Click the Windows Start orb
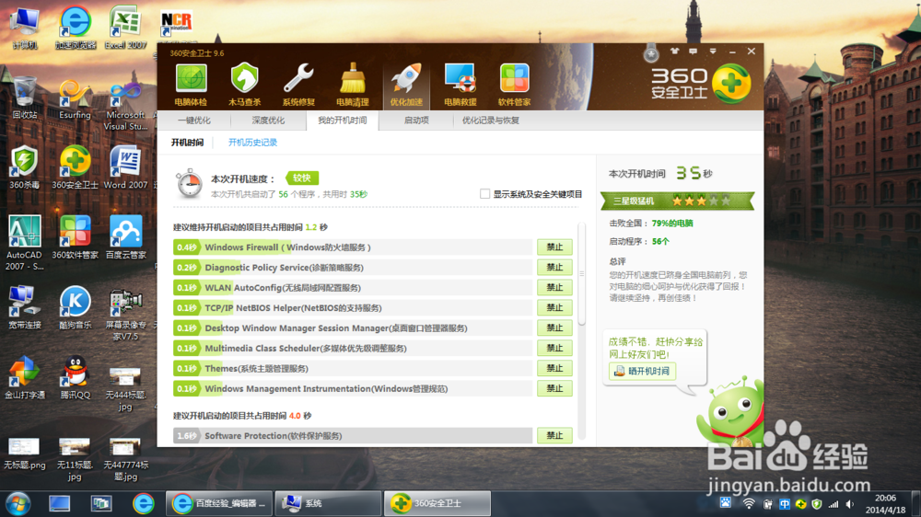Viewport: 921px width, 517px height. tap(18, 503)
